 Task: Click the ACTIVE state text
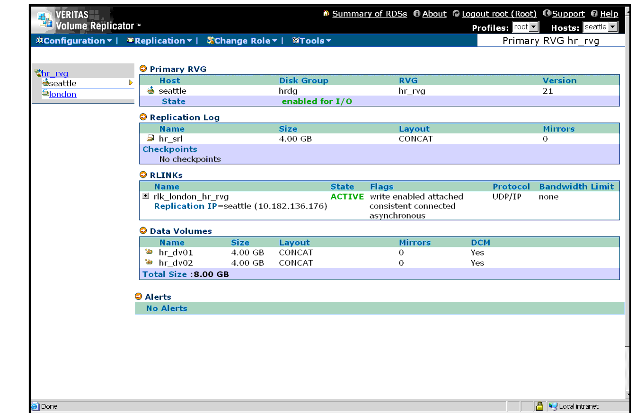click(347, 196)
